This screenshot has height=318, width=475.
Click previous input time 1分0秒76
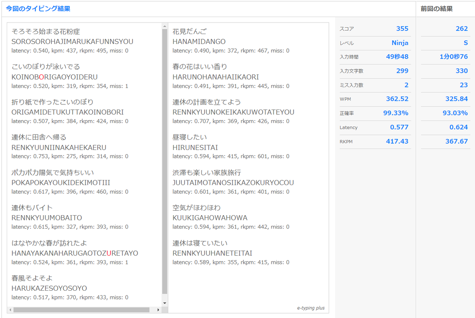click(454, 57)
